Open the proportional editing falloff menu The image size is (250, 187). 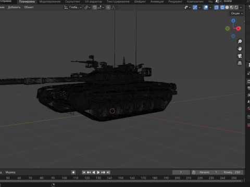(x=114, y=7)
